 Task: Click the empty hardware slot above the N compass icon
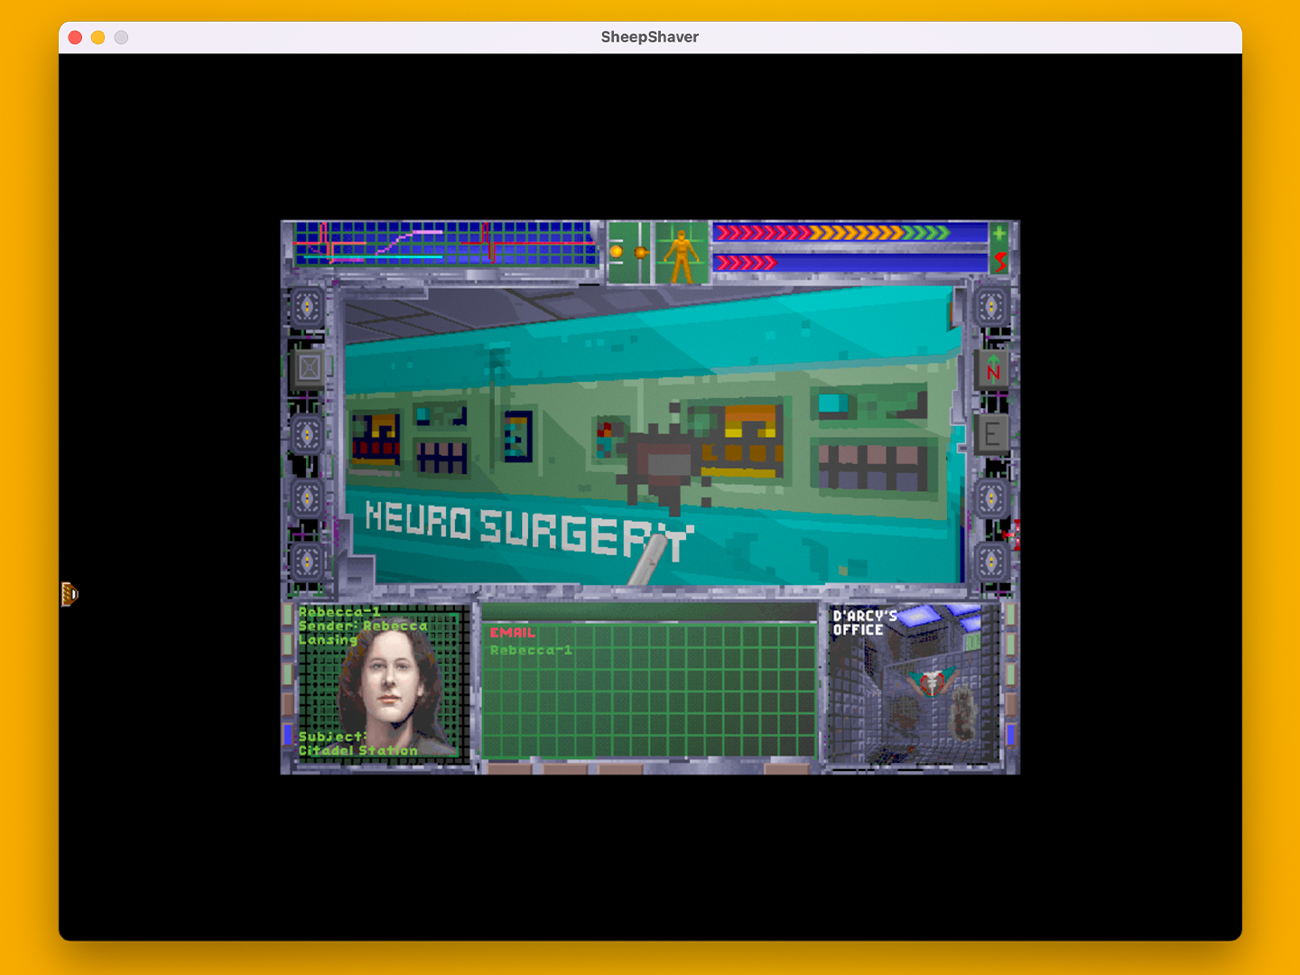[x=992, y=307]
